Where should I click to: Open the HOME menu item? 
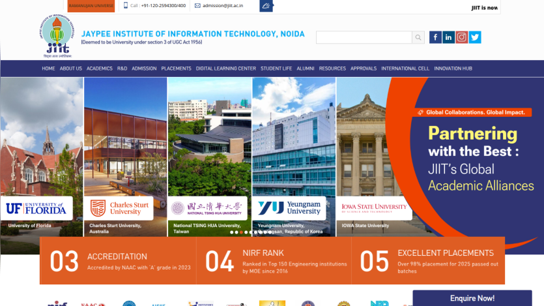[x=48, y=69]
